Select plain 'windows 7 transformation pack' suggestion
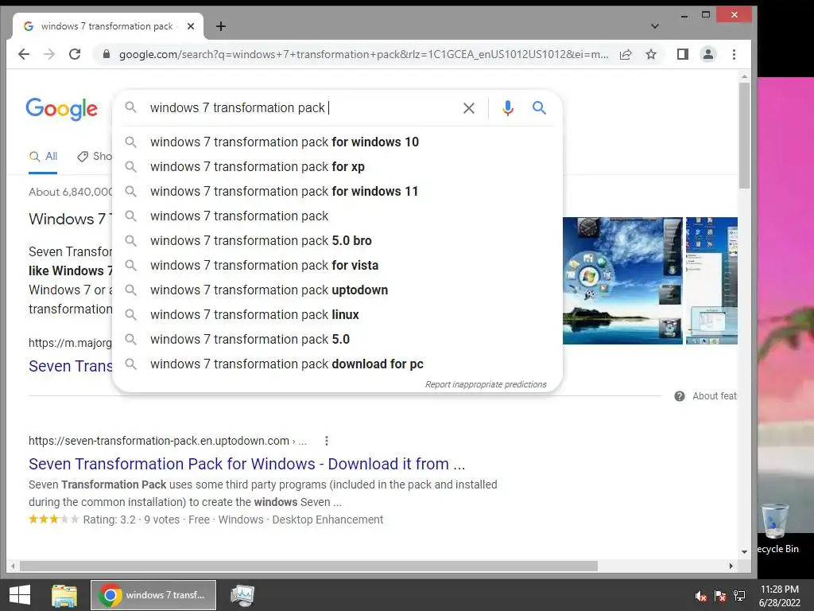The width and height of the screenshot is (814, 611). click(x=337, y=216)
